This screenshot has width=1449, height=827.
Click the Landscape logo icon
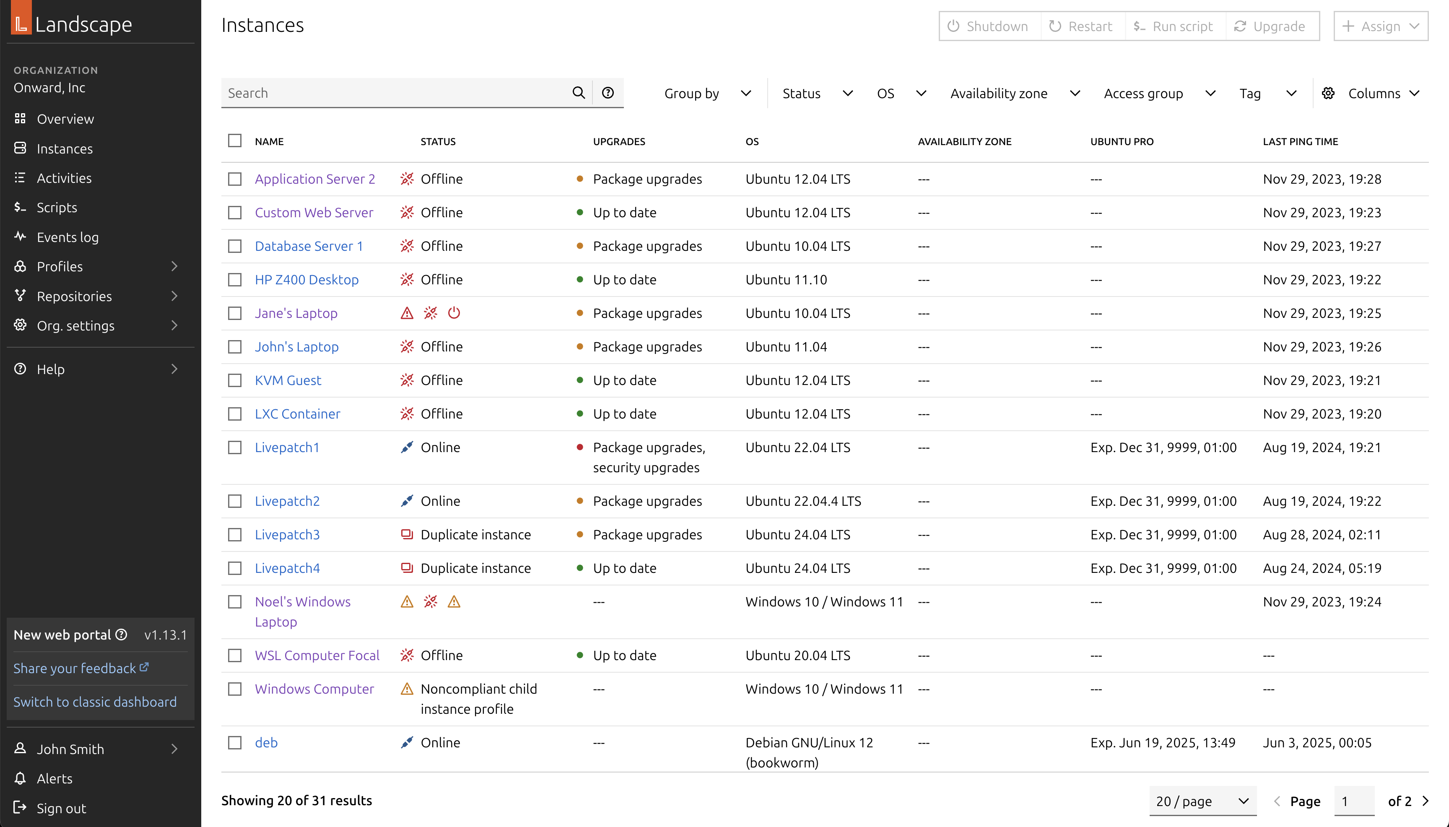coord(21,18)
